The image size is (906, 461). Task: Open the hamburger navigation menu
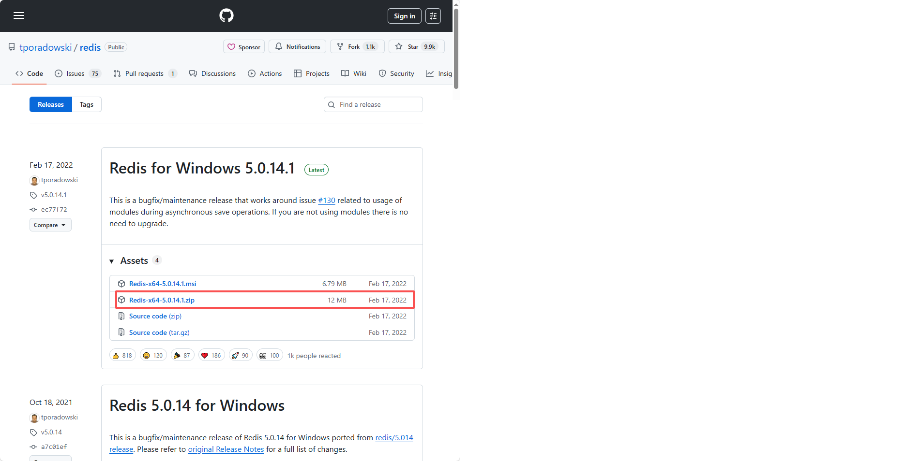pos(19,16)
